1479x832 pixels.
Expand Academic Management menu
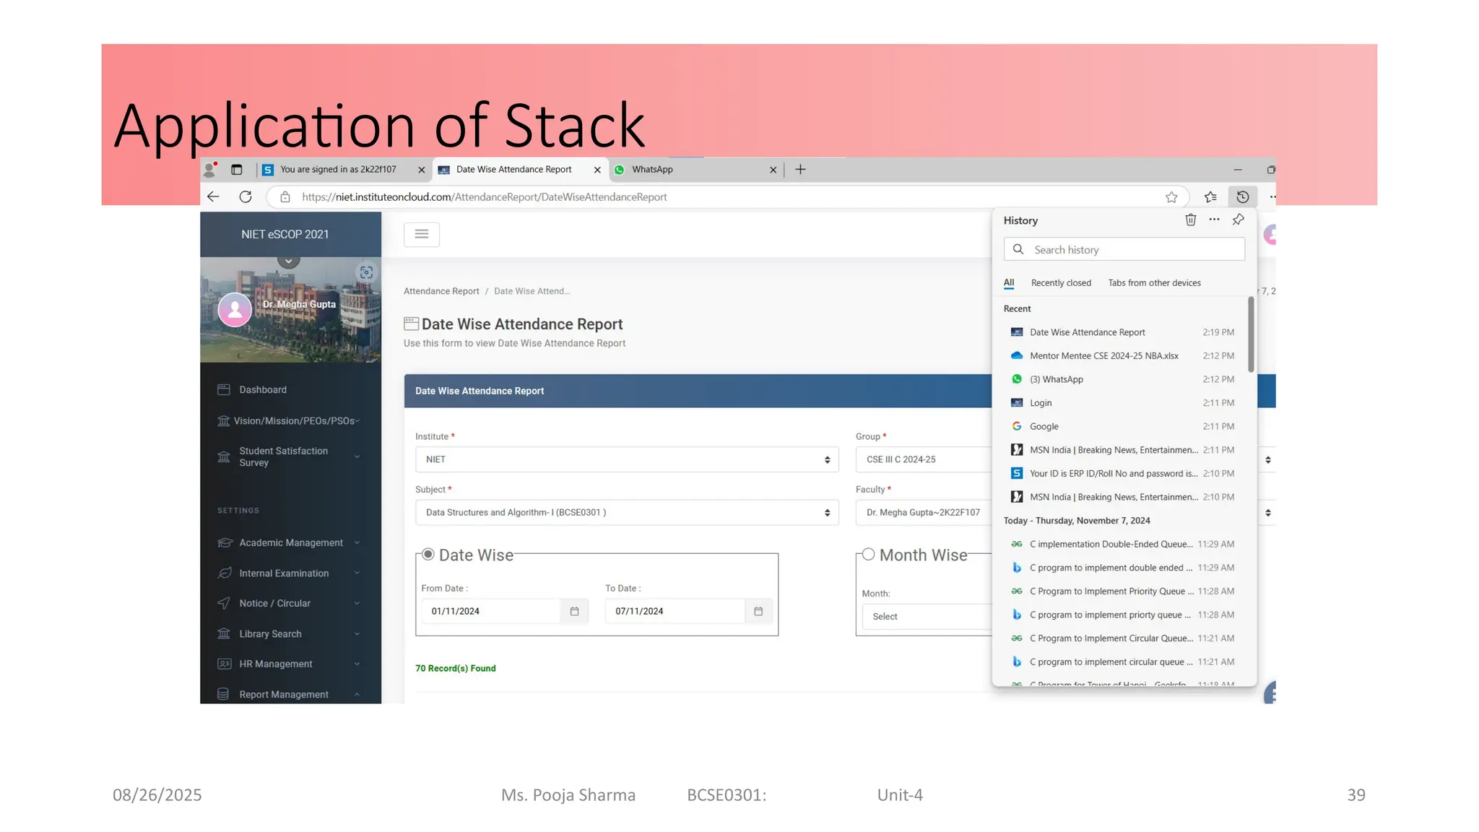pos(291,542)
